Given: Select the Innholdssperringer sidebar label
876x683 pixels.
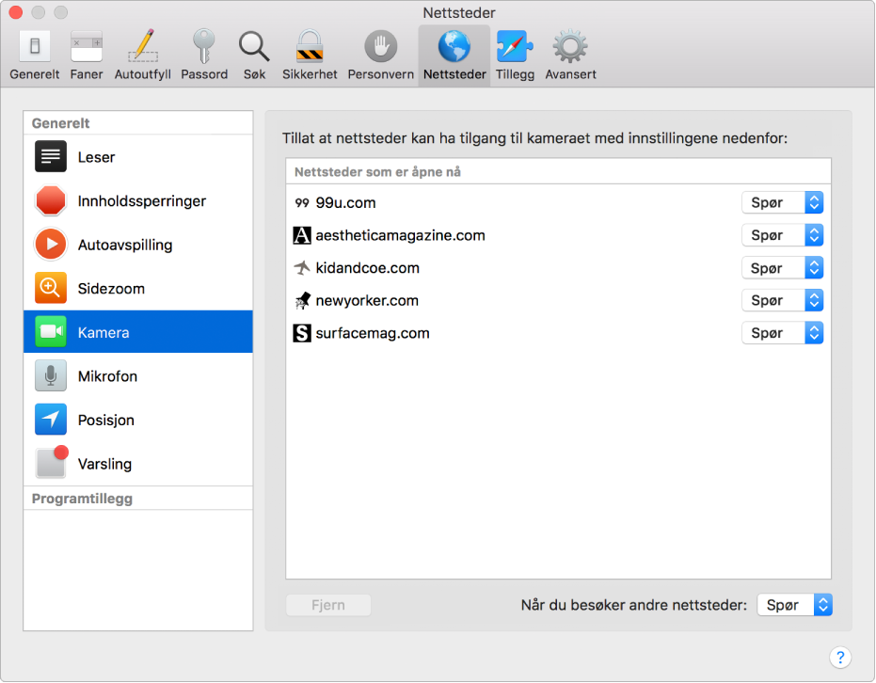Looking at the screenshot, I should (142, 201).
